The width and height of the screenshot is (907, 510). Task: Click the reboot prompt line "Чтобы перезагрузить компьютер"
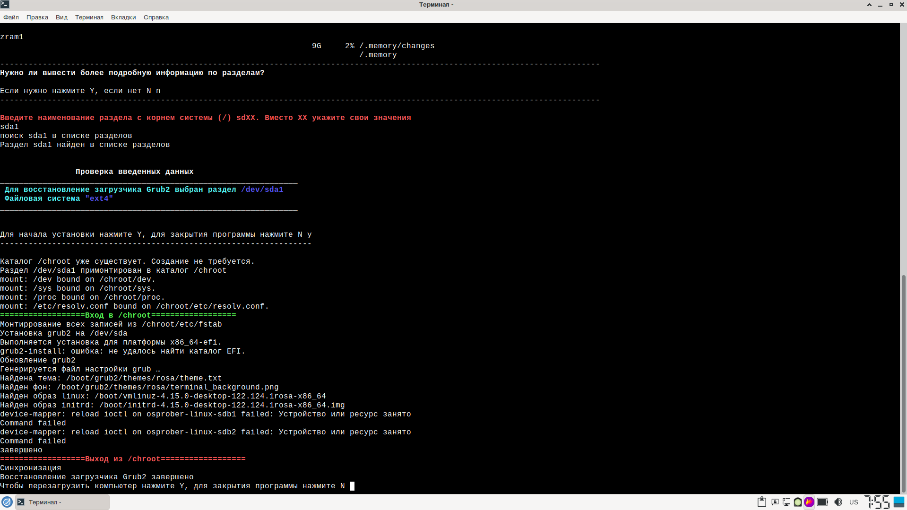[173, 486]
